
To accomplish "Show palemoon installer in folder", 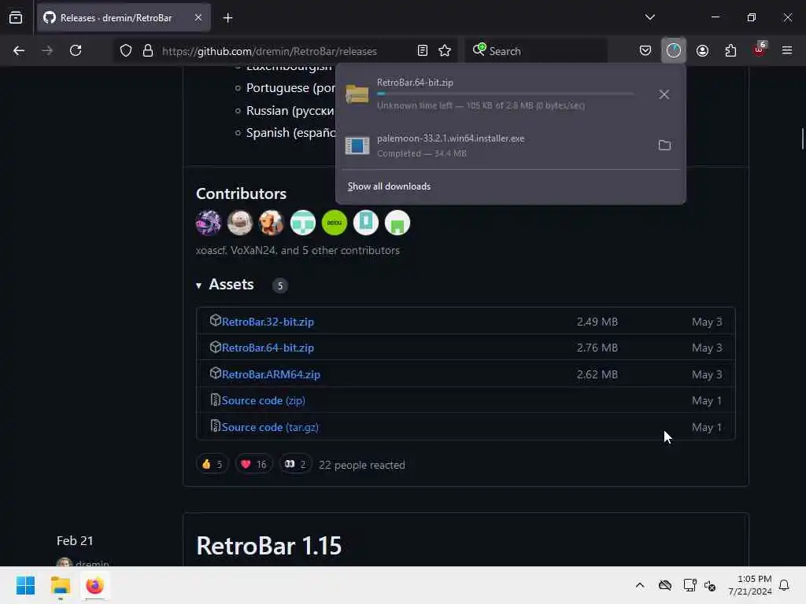I will 664,145.
